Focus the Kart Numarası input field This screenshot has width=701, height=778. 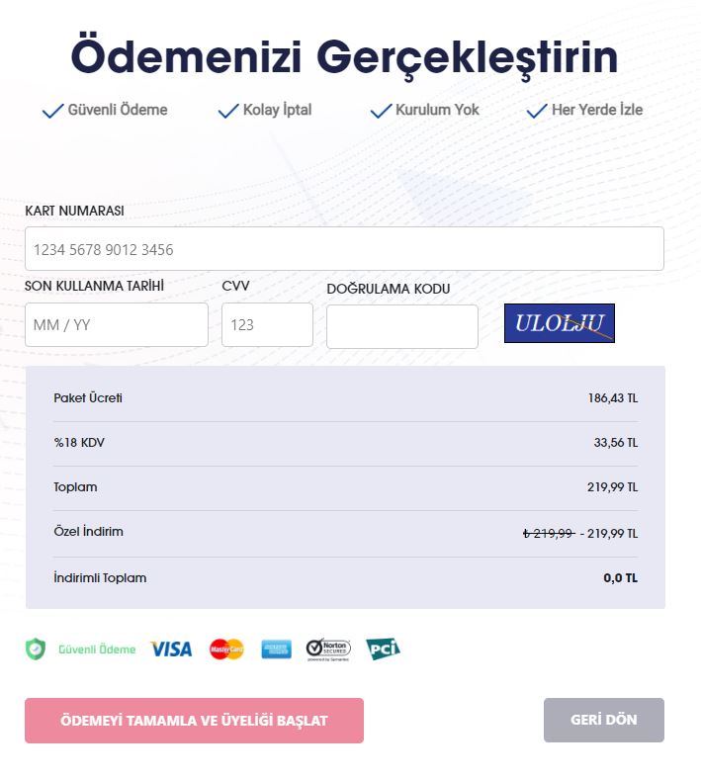344,248
